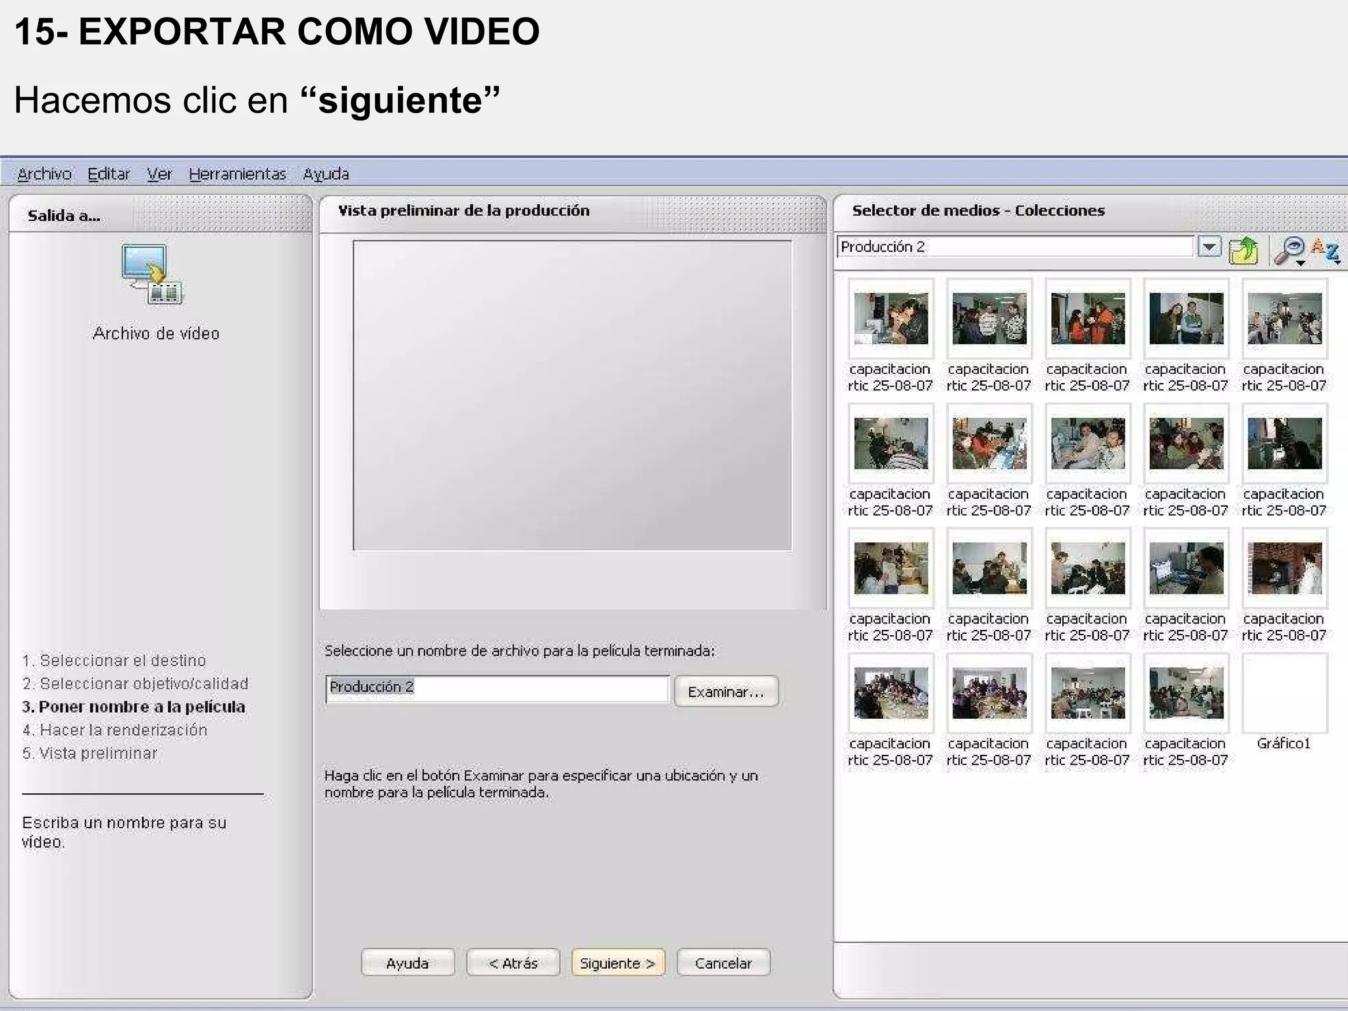Select second thumbnail in first row
The width and height of the screenshot is (1348, 1011).
[x=989, y=319]
